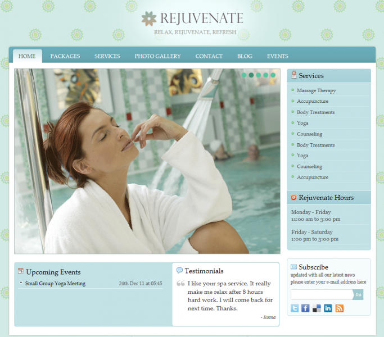The image size is (384, 337).
Task: Open the Contact page
Action: (209, 56)
